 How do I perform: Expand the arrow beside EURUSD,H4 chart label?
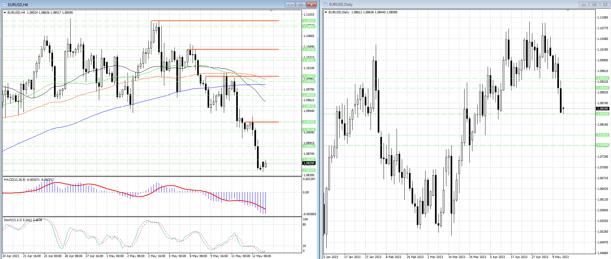click(x=5, y=13)
